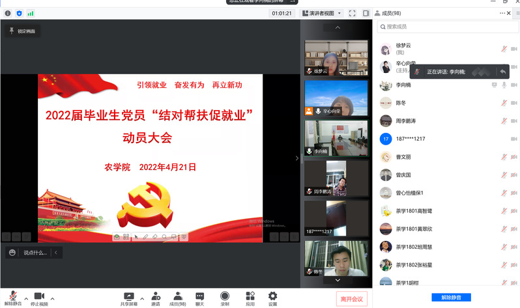Viewport: 520px width, 308px height.
Task: Select 徐梦云 video thumbnail
Action: (336, 58)
